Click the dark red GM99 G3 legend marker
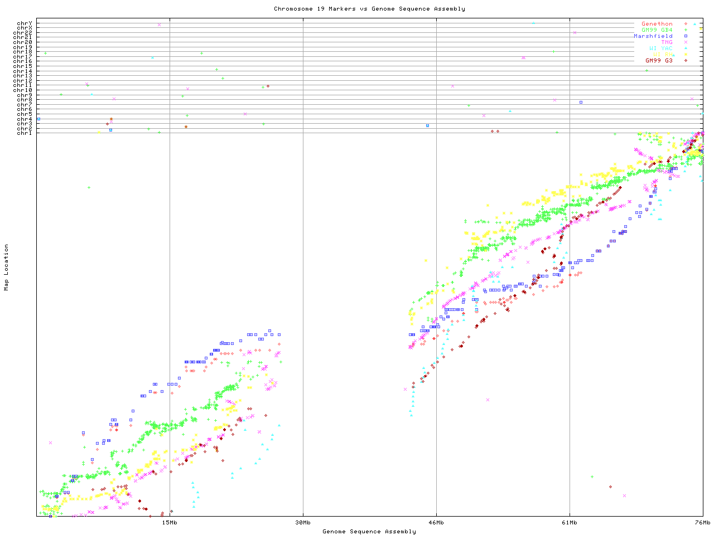Screen dimensions: 714x535 [686, 61]
